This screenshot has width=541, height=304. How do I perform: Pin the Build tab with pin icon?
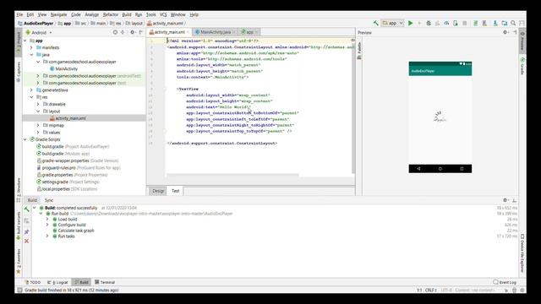tap(26, 232)
